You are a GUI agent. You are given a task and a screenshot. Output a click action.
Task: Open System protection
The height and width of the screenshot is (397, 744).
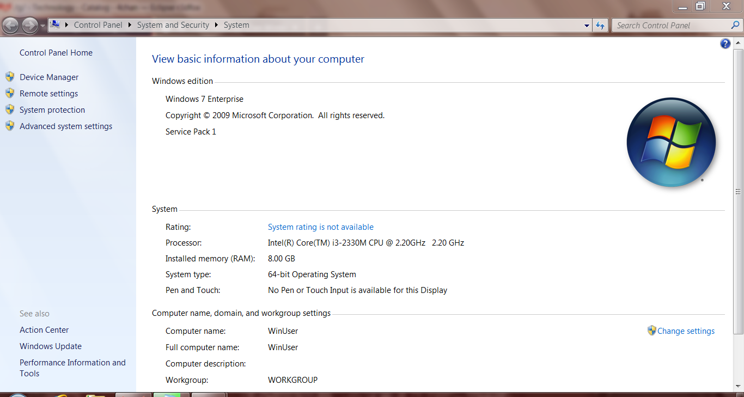coord(52,110)
